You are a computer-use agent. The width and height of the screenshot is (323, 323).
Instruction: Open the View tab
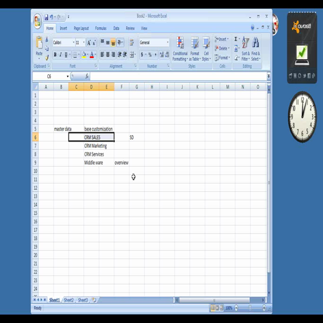pyautogui.click(x=144, y=28)
